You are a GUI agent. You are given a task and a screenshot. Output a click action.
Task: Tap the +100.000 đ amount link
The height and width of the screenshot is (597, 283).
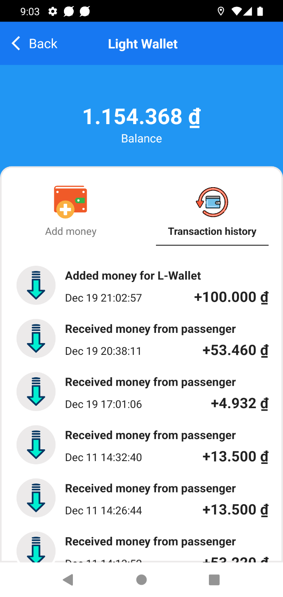coord(231,297)
